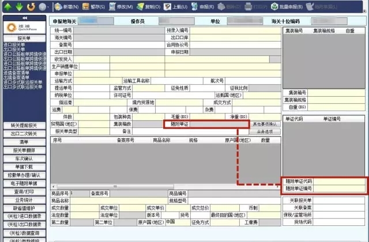The image size is (369, 242).
Task: Click the green up arrow icon
Action: pos(8,6)
